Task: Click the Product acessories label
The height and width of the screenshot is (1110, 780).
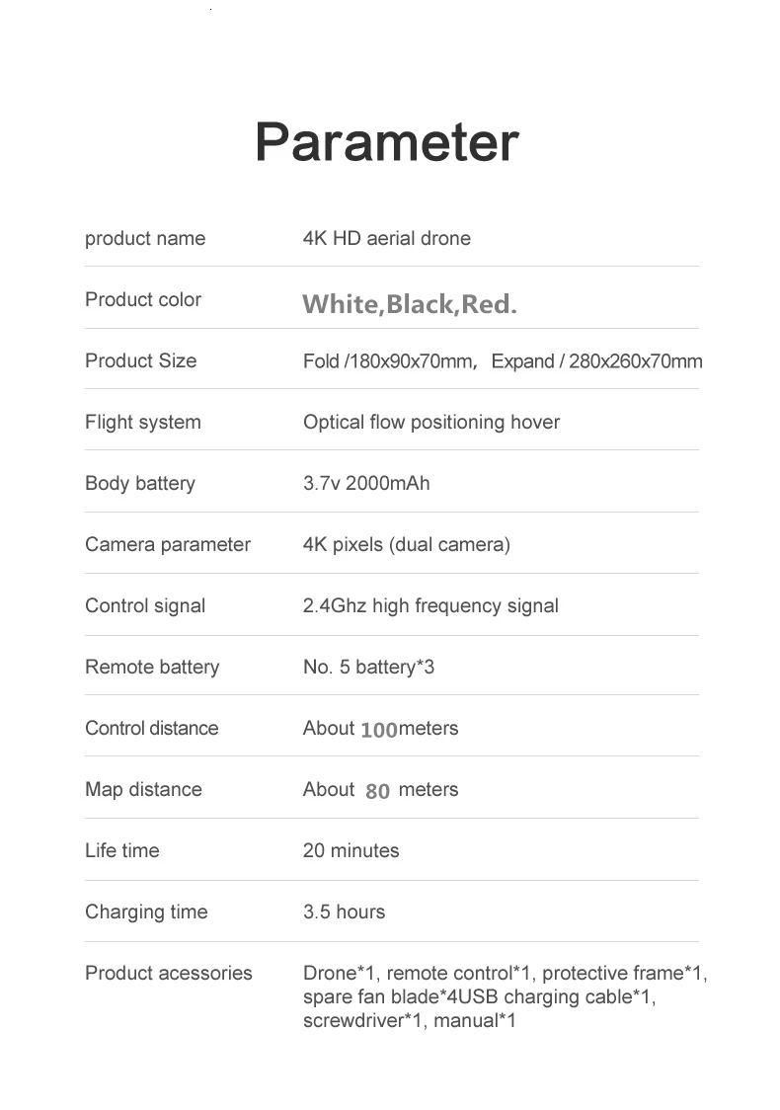Action: pos(169,974)
